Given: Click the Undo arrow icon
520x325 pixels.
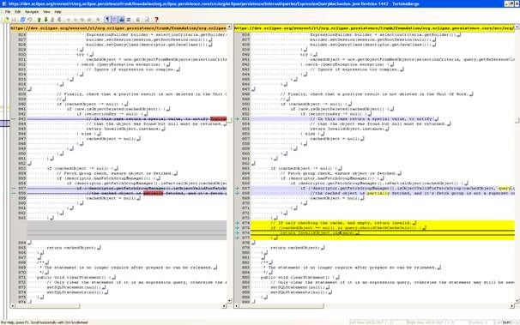Looking at the screenshot, I should 30,20.
